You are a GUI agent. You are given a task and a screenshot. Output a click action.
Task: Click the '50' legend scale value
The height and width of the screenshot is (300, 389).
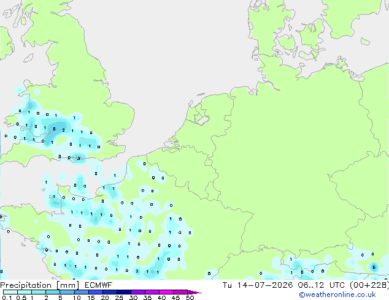[x=190, y=298]
